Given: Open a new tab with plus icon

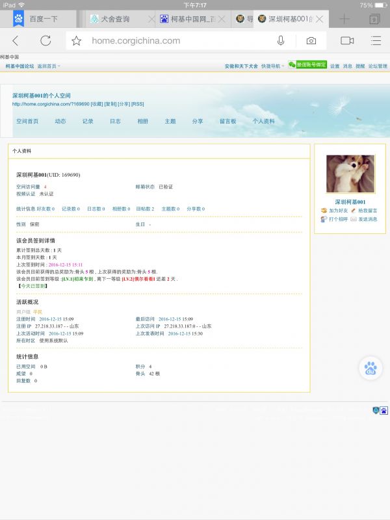Looking at the screenshot, I should click(344, 19).
